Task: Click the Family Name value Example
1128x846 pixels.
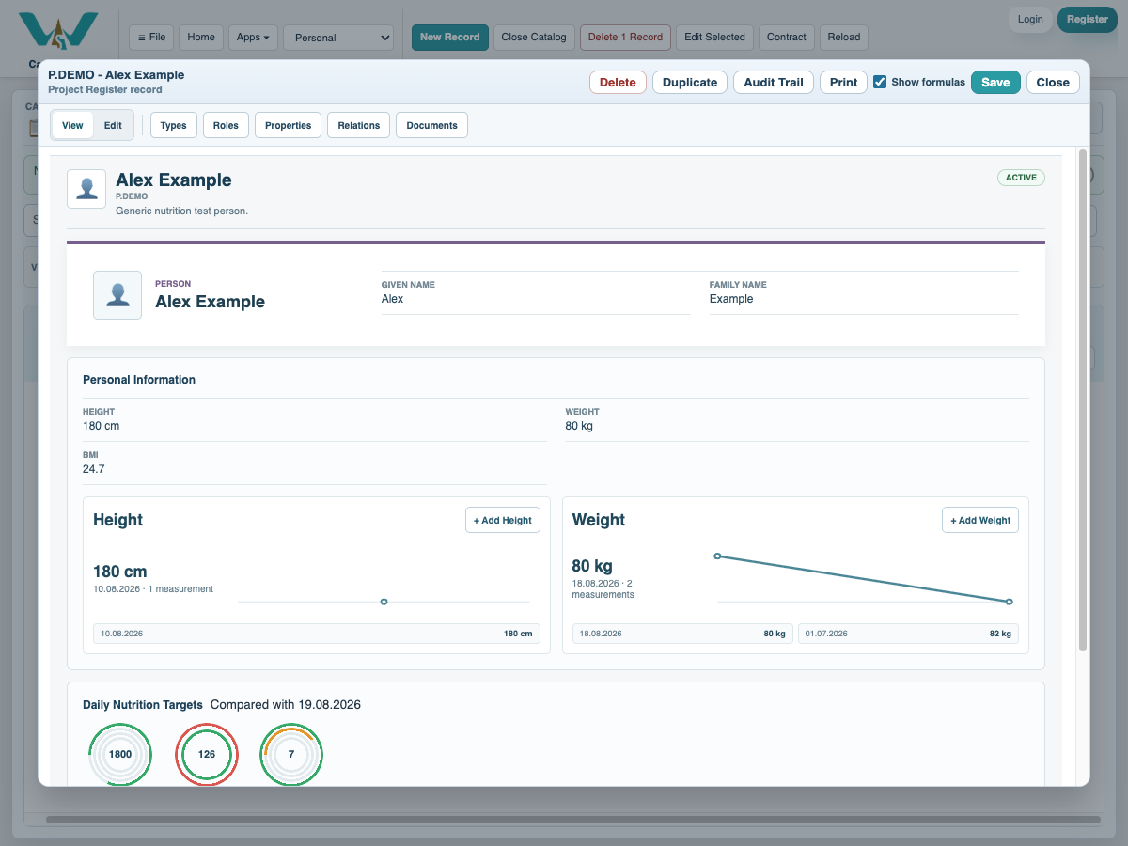Action: tap(731, 299)
